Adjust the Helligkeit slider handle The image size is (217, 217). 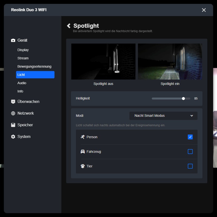[x=183, y=98]
